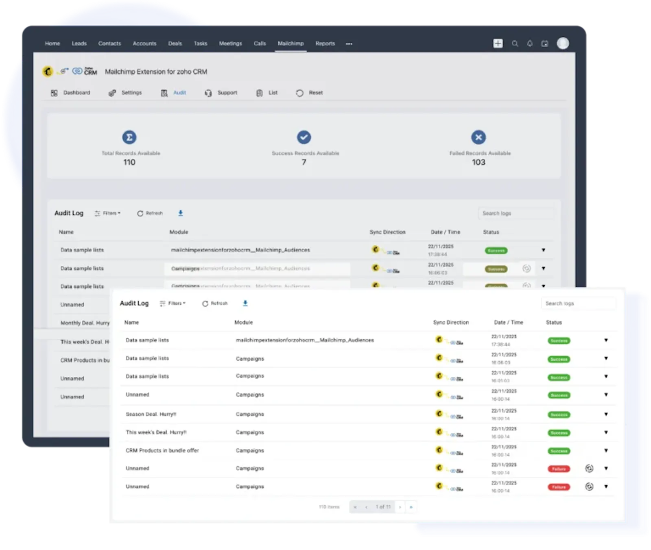The height and width of the screenshot is (550, 651).
Task: Click the Failed Records count 103
Action: coord(478,162)
